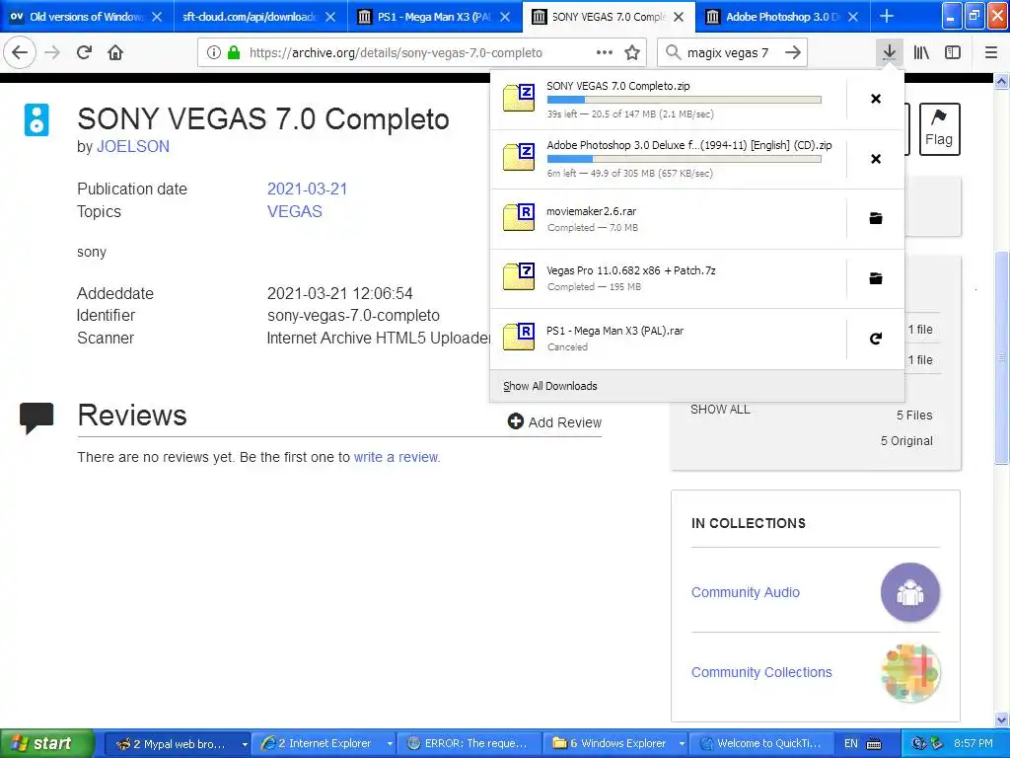This screenshot has width=1010, height=758.
Task: Toggle the downloads panel toolbar button
Action: (889, 52)
